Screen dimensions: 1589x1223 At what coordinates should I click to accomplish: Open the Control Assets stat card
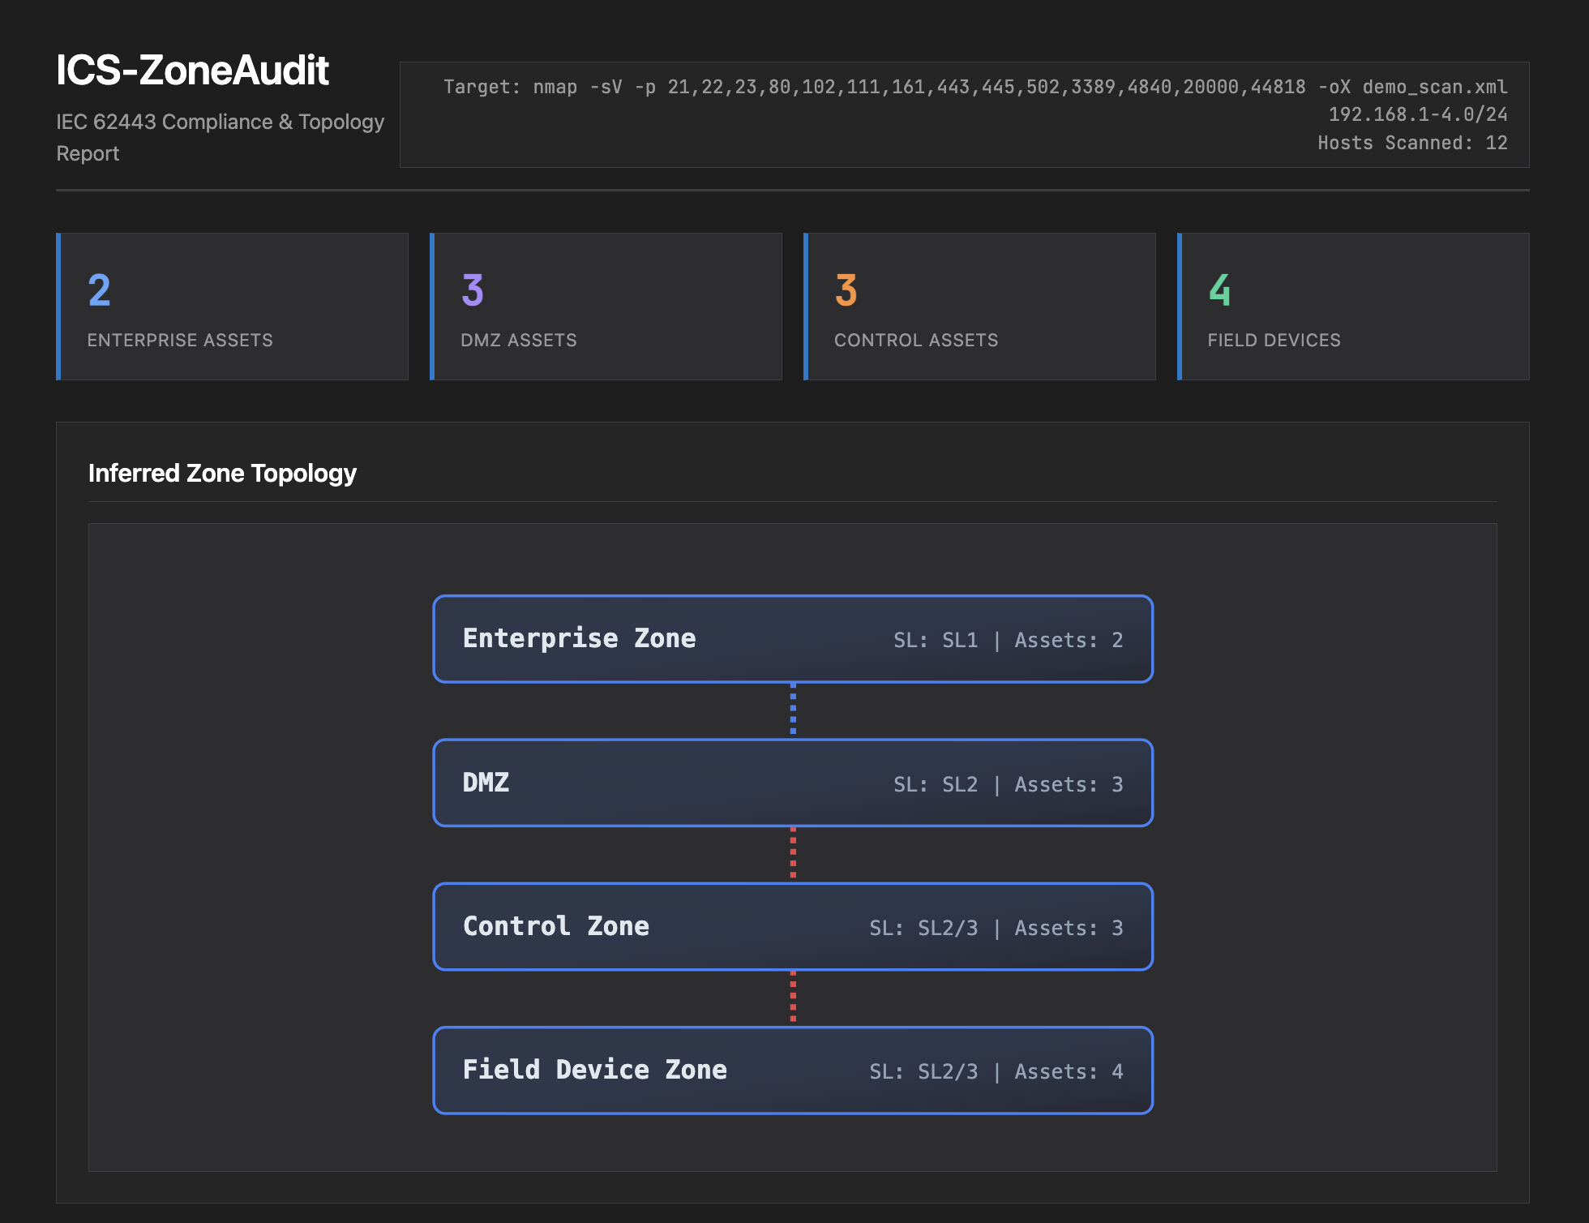point(979,307)
